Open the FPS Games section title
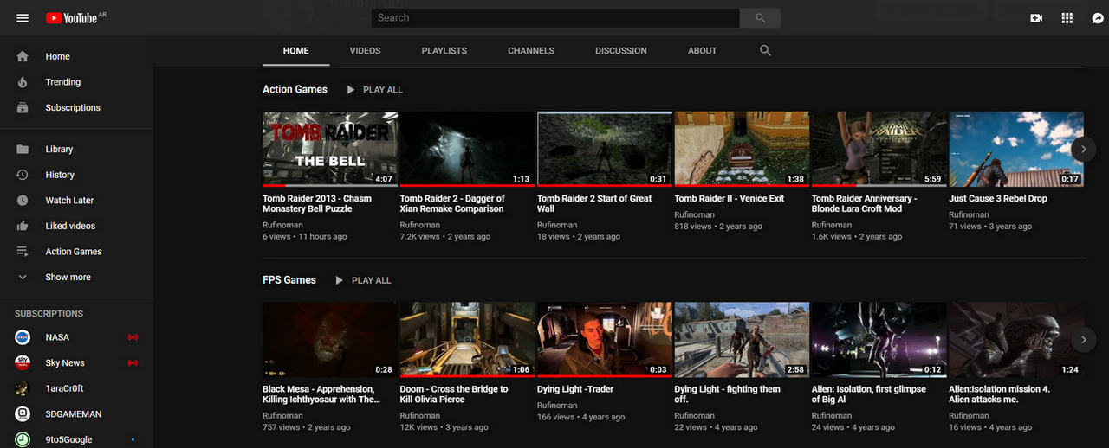 click(x=289, y=280)
